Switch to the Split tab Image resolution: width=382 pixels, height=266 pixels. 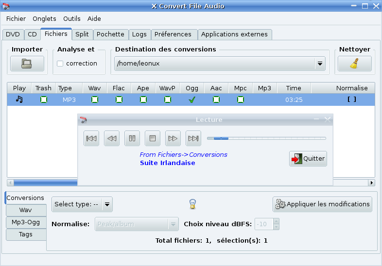point(82,34)
